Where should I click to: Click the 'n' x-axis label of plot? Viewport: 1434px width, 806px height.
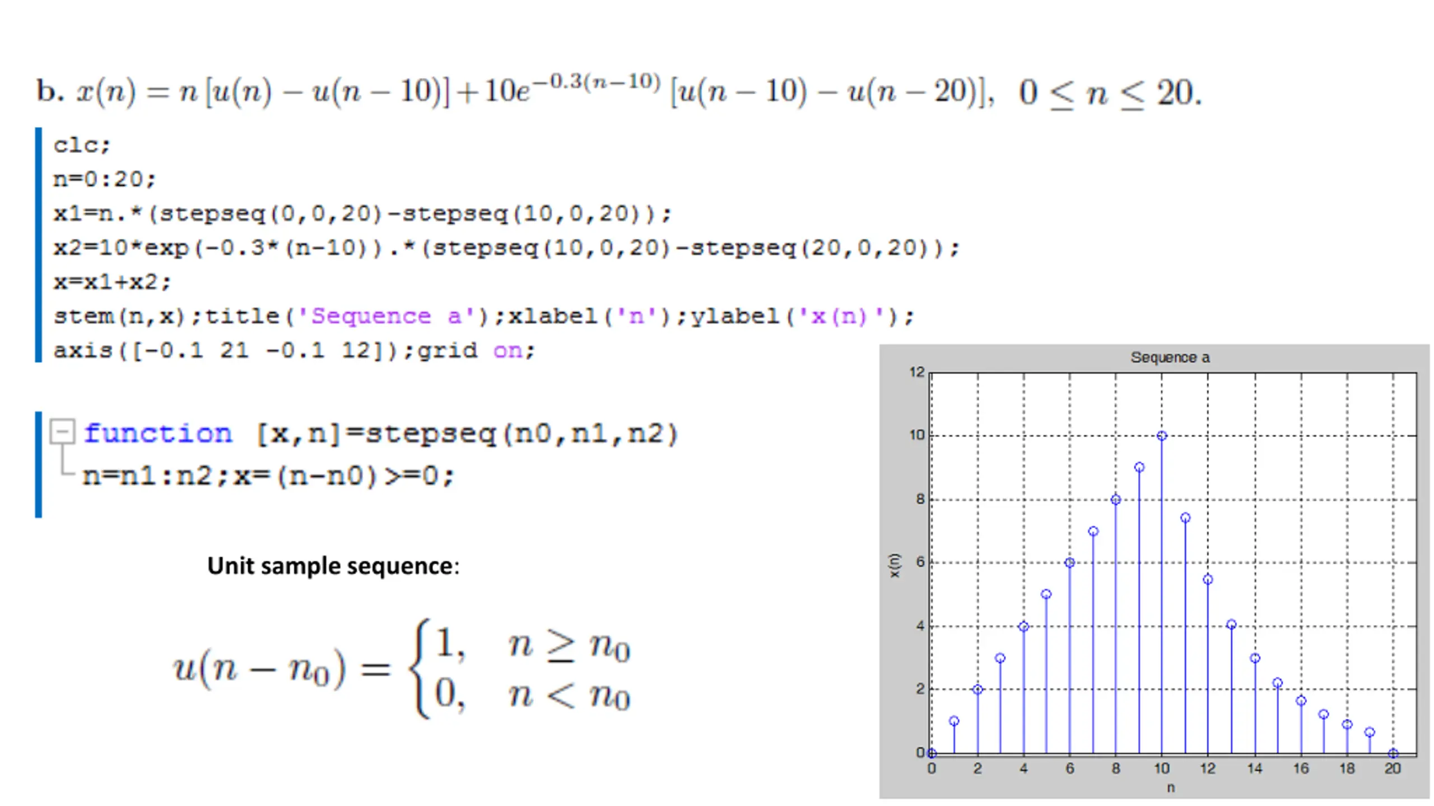(x=1170, y=788)
